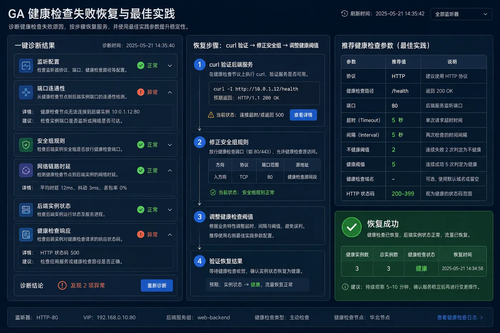This screenshot has height=333, width=500.
Task: Click the 查看详情 button
Action: coord(303,115)
